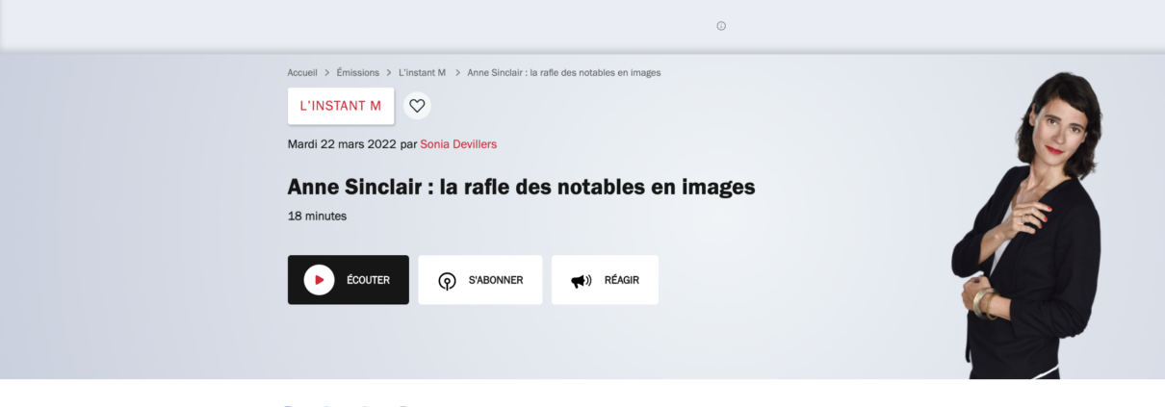1165x407 pixels.
Task: Click the presenter portrait photo
Action: [x=1028, y=225]
